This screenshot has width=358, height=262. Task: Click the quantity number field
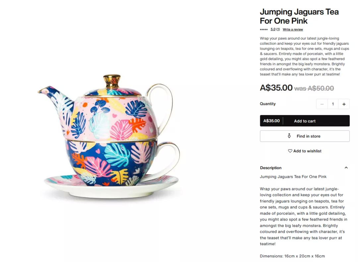[x=333, y=104]
